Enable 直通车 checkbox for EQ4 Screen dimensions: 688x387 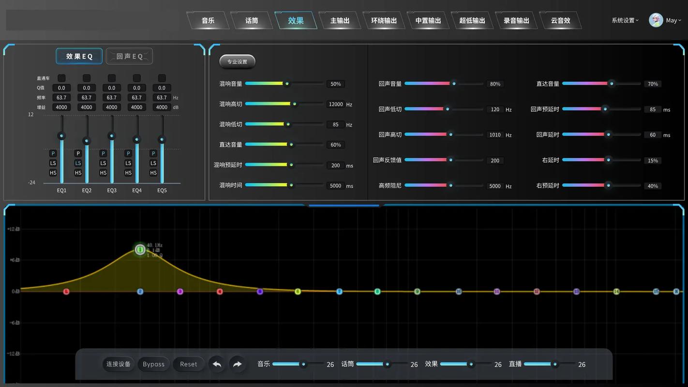click(137, 78)
